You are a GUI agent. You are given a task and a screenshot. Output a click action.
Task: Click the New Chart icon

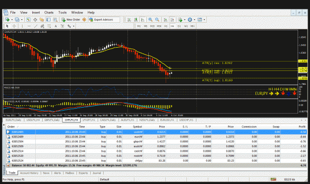point(7,19)
